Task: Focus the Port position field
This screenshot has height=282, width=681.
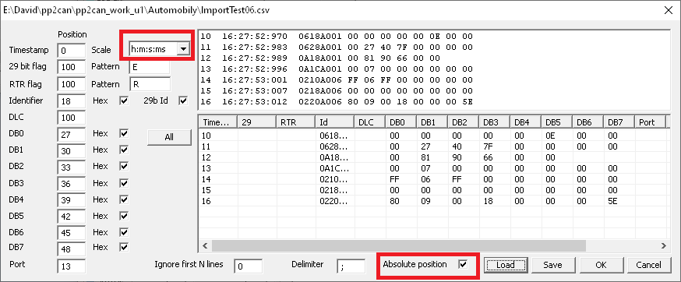Action: pos(71,266)
